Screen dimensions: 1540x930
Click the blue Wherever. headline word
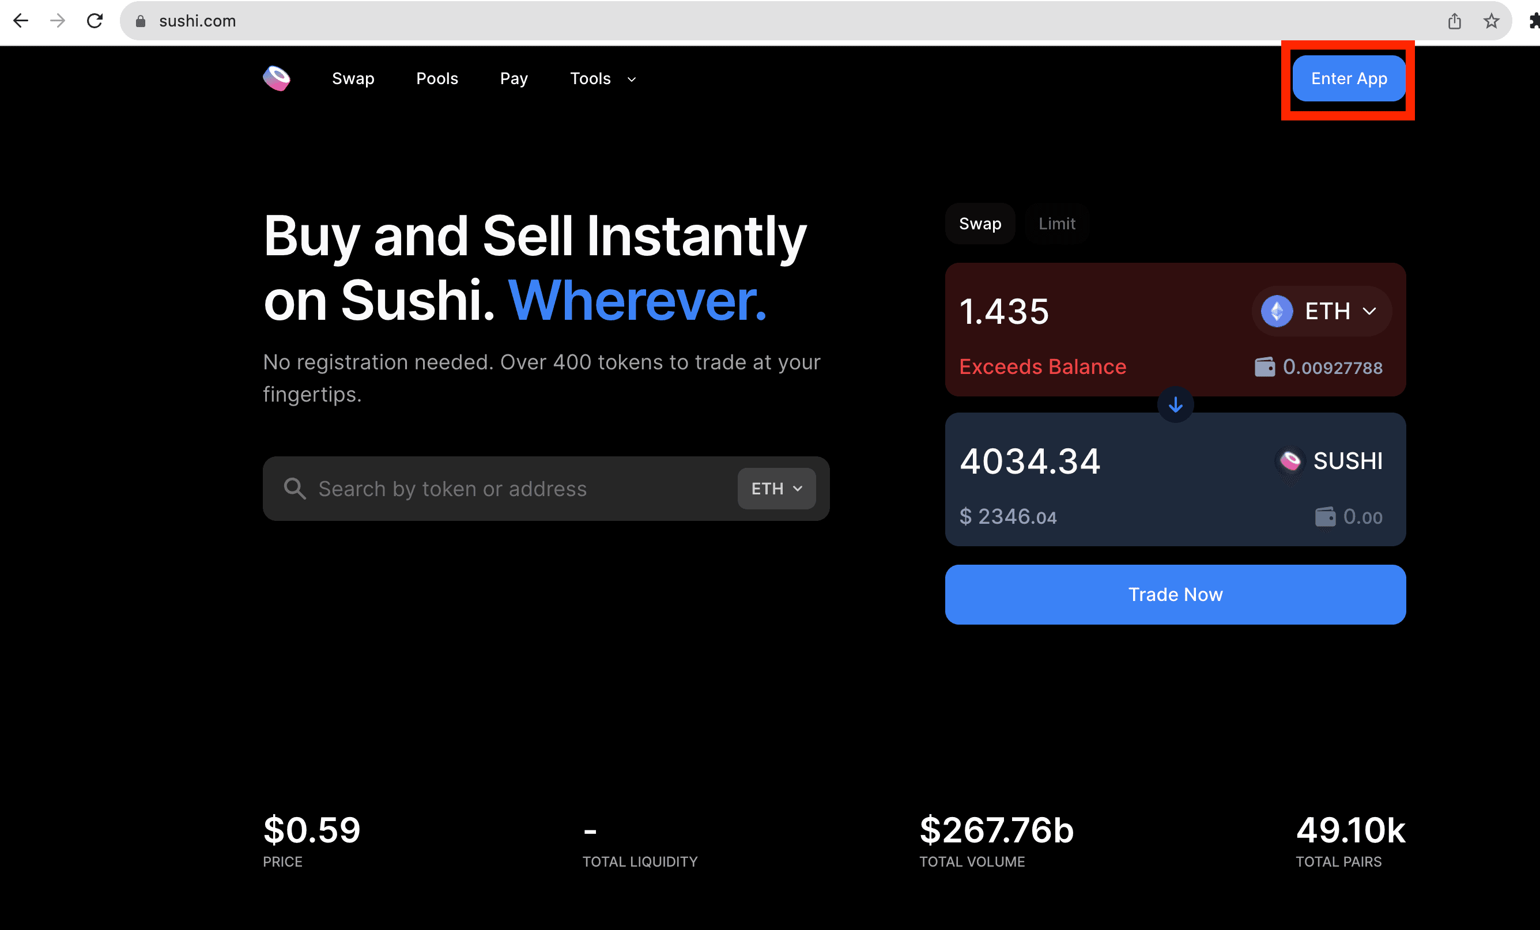[x=637, y=301]
